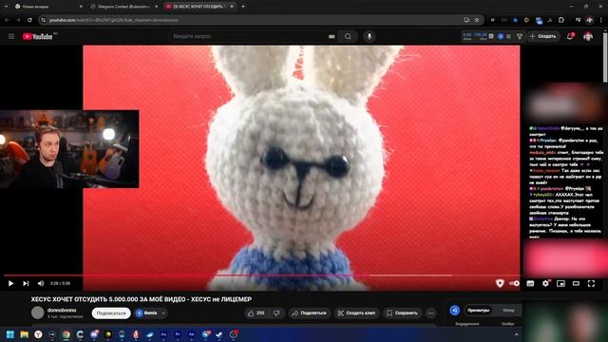This screenshot has height=342, width=608.
Task: Click the trophy extension icon in YouTube header
Action: pos(520,36)
